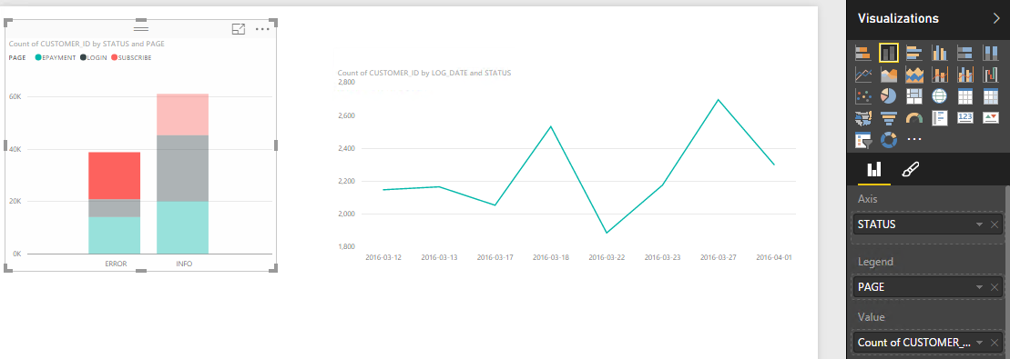Click the Legend section label
This screenshot has width=1010, height=359.
pyautogui.click(x=875, y=262)
